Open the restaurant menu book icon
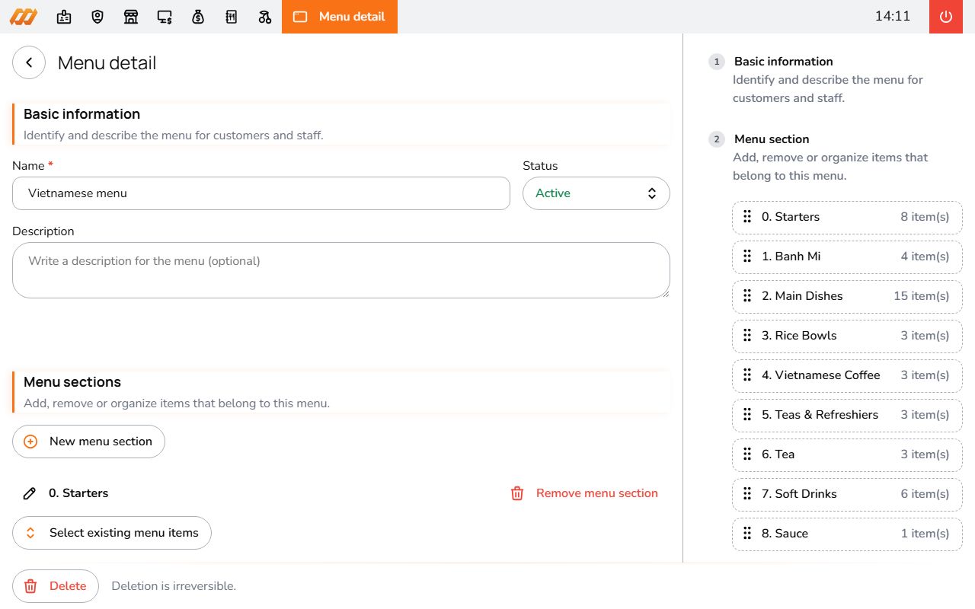 coord(232,17)
